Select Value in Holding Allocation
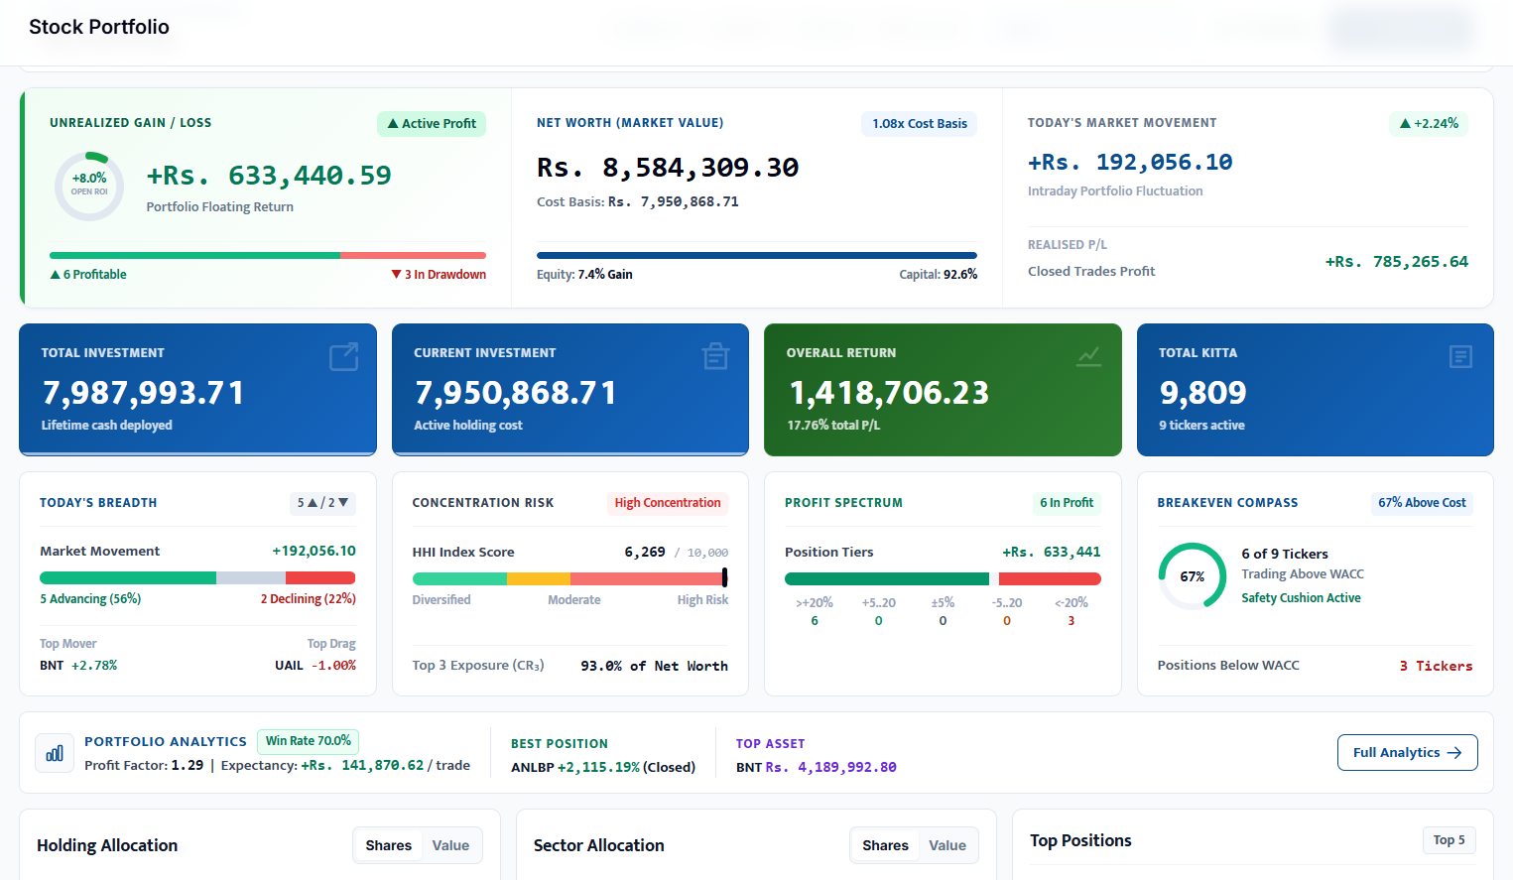Viewport: 1513px width, 880px height. (450, 845)
